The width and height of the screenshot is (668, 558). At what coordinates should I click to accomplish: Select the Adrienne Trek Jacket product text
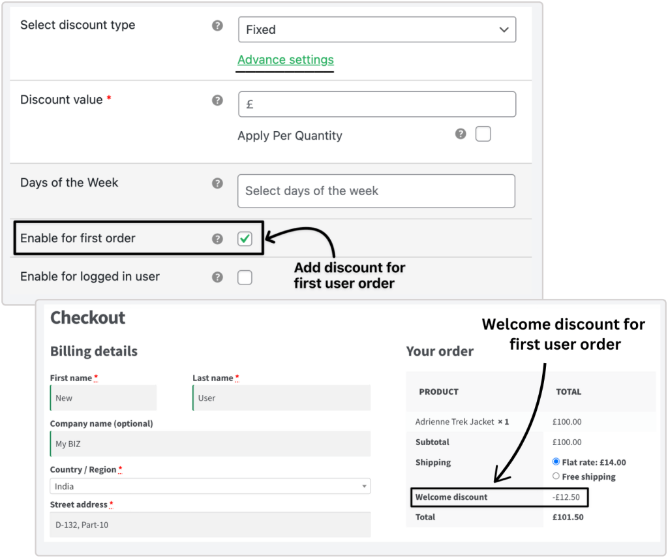pyautogui.click(x=455, y=422)
